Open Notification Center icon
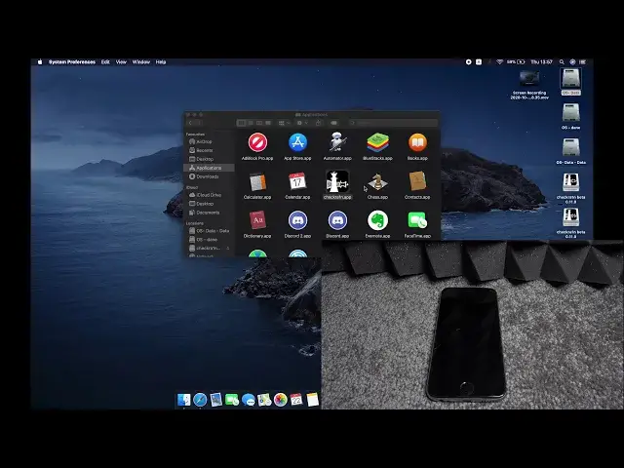 coord(583,62)
